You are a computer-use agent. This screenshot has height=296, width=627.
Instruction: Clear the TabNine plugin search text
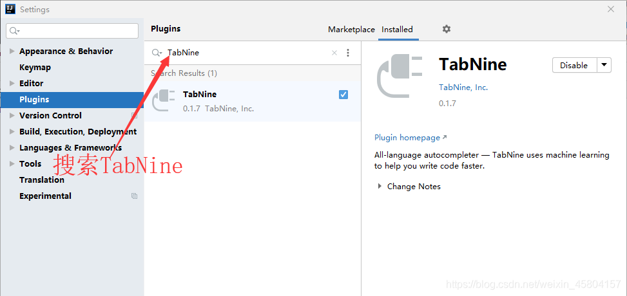(x=334, y=53)
